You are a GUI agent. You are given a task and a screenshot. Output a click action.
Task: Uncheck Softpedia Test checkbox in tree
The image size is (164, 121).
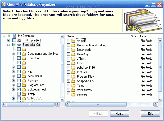tap(19, 89)
